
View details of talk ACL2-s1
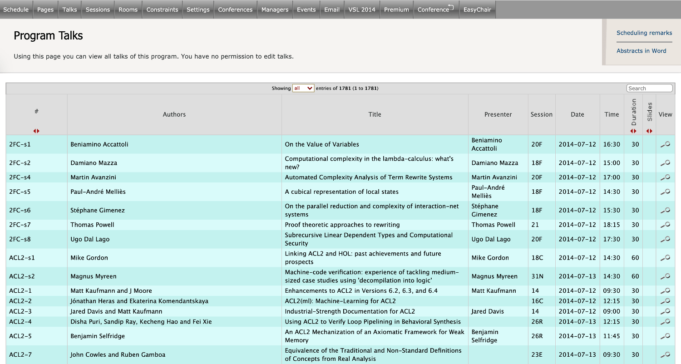[x=665, y=258]
